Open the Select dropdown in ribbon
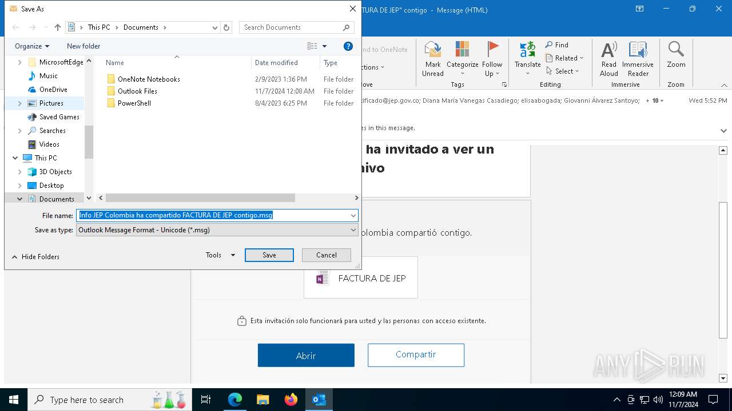 563,71
